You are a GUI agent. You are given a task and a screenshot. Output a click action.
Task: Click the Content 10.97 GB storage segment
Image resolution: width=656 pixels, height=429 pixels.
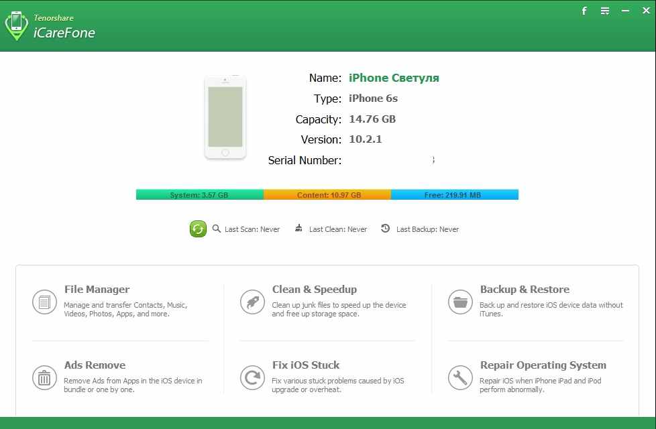click(x=327, y=195)
